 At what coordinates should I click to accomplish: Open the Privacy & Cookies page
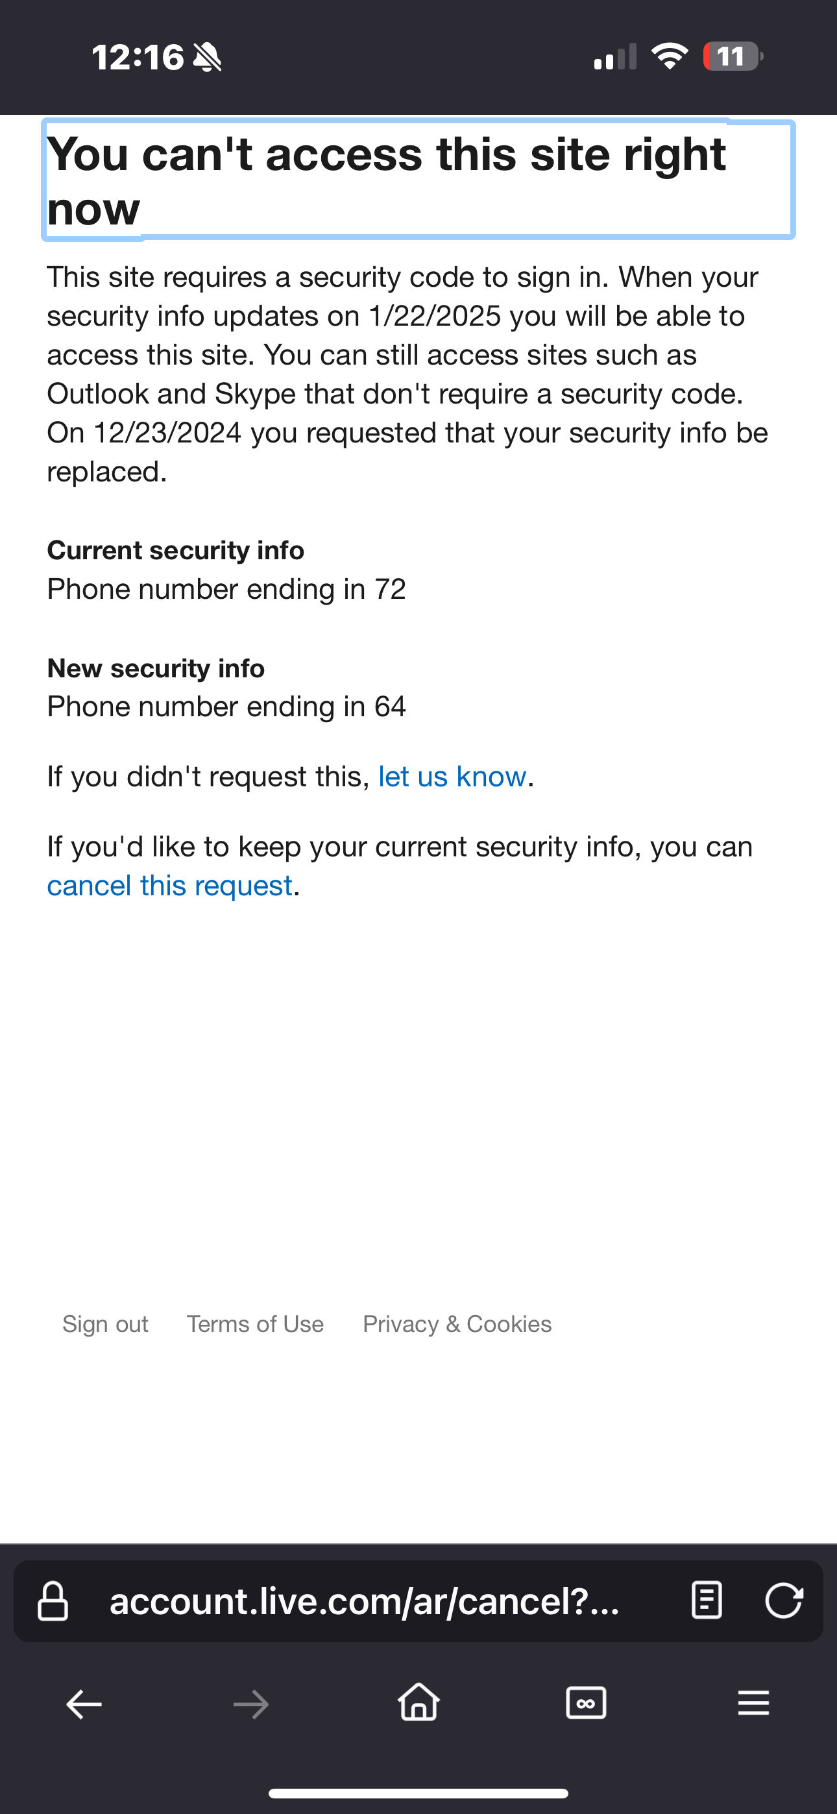pyautogui.click(x=457, y=1324)
